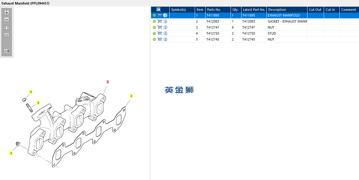Click the Exhaust Manifold (PPL094457) title
The image size is (359, 180).
coord(25,3)
